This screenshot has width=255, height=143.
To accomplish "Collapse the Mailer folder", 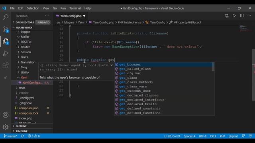I will pyautogui.click(x=25, y=37).
